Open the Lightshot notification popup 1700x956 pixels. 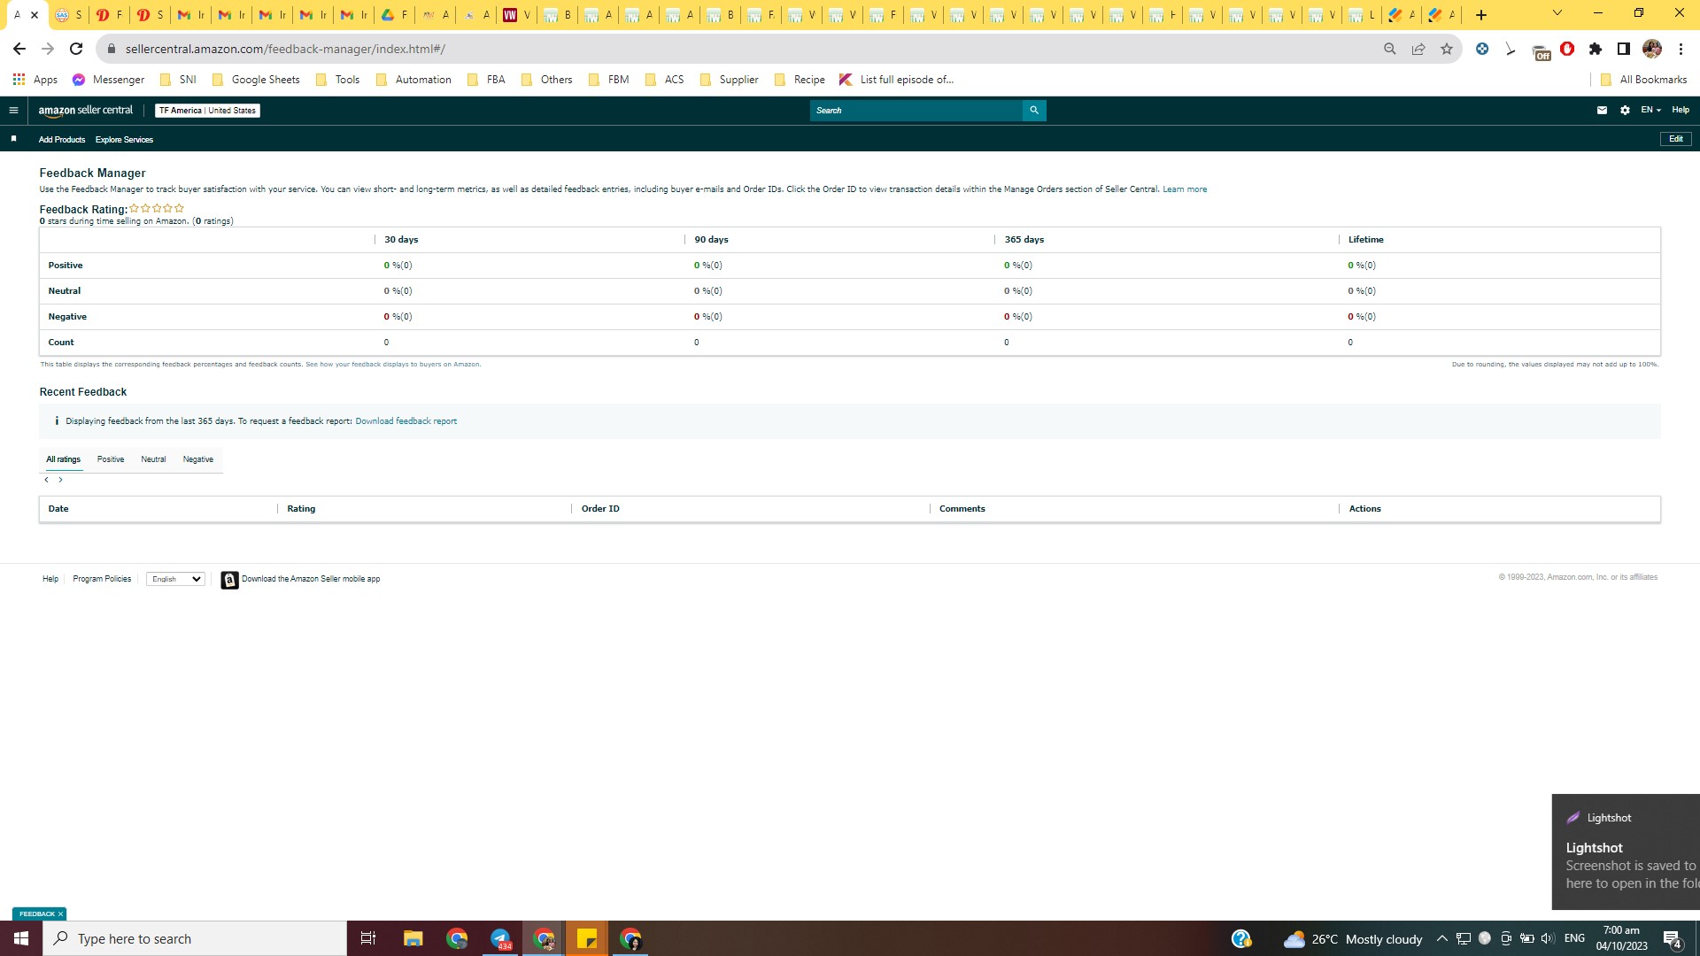click(1626, 852)
